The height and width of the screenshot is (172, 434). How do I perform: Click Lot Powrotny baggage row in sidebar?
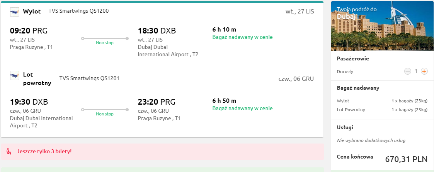click(x=382, y=110)
